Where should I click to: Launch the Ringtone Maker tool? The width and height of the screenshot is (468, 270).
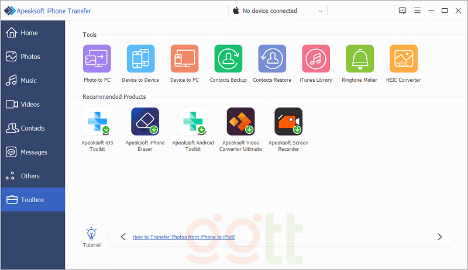(360, 59)
